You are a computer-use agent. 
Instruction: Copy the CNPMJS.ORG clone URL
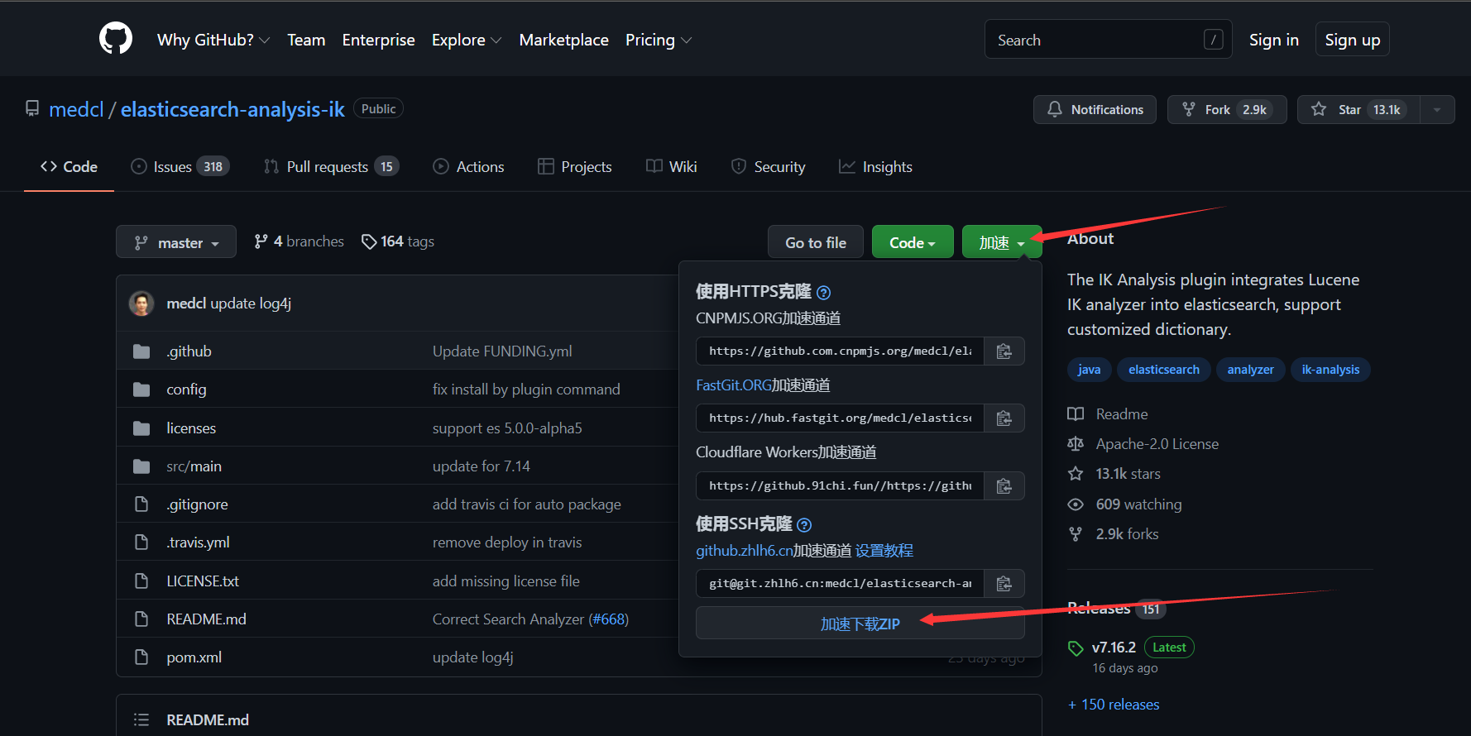(x=1004, y=351)
